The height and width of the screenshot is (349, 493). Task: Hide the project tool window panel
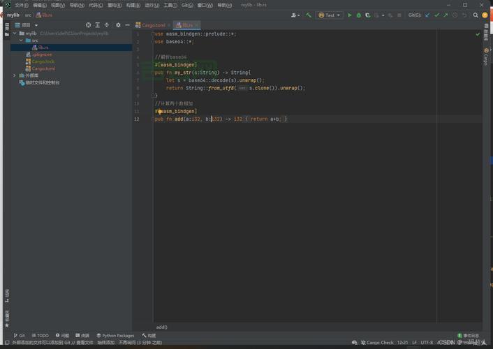(127, 25)
